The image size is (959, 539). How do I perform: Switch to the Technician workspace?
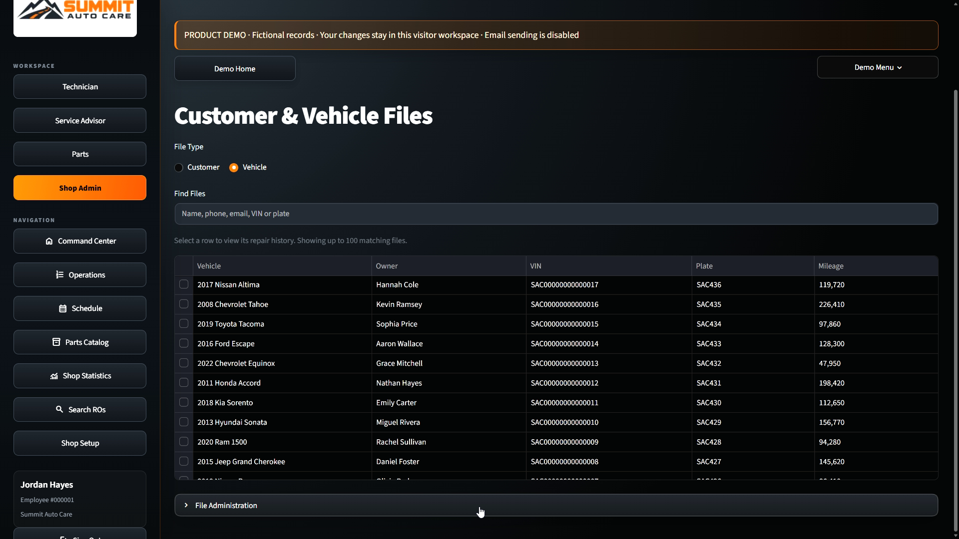pos(80,87)
